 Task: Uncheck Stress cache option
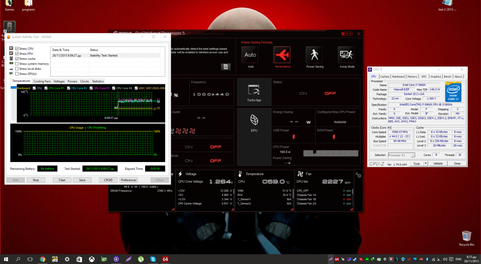tap(17, 59)
